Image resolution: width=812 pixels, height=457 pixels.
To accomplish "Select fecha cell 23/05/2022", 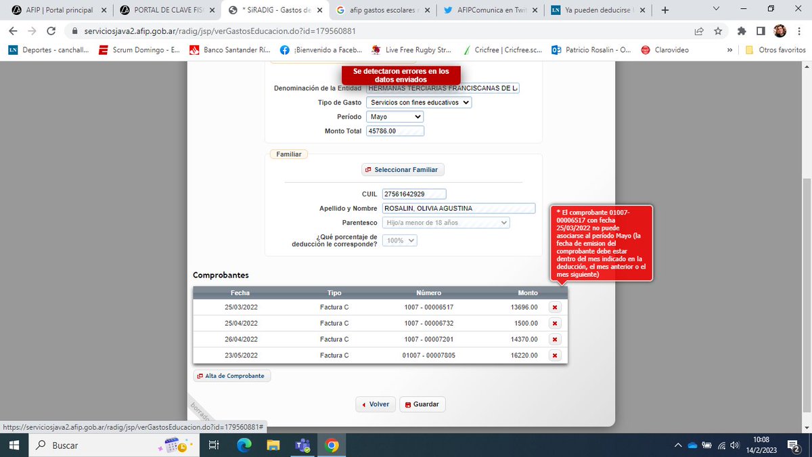I will pyautogui.click(x=241, y=355).
